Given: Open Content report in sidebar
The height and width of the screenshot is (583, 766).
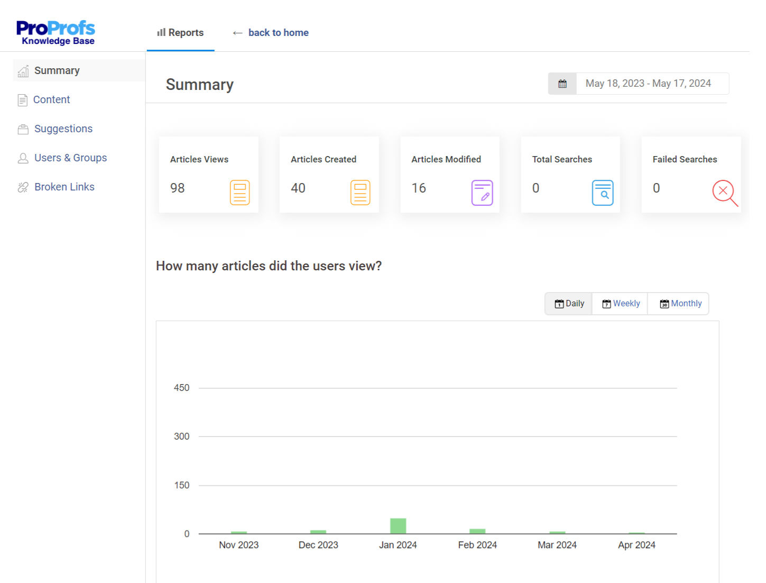Looking at the screenshot, I should pos(51,99).
